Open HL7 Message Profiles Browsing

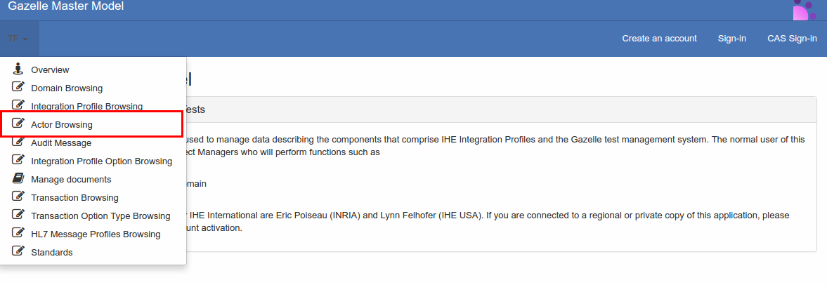pos(96,234)
